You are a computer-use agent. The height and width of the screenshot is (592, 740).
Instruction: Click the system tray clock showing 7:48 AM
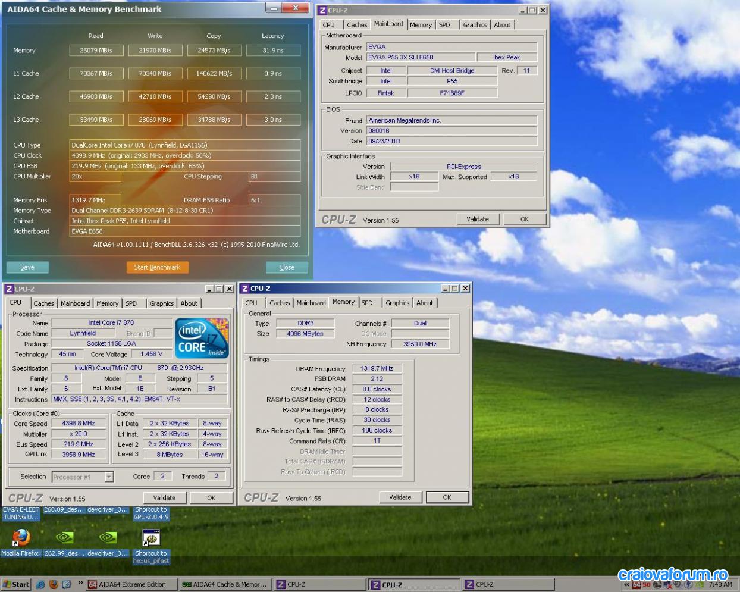720,585
